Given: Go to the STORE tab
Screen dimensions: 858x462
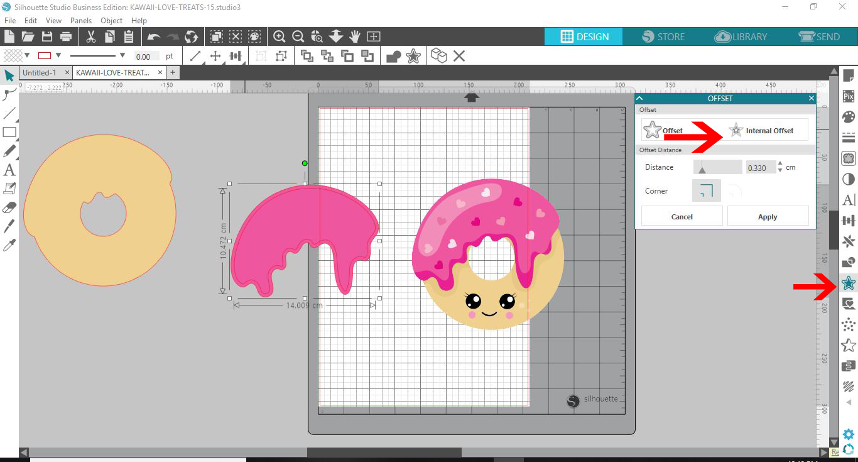Looking at the screenshot, I should click(663, 36).
